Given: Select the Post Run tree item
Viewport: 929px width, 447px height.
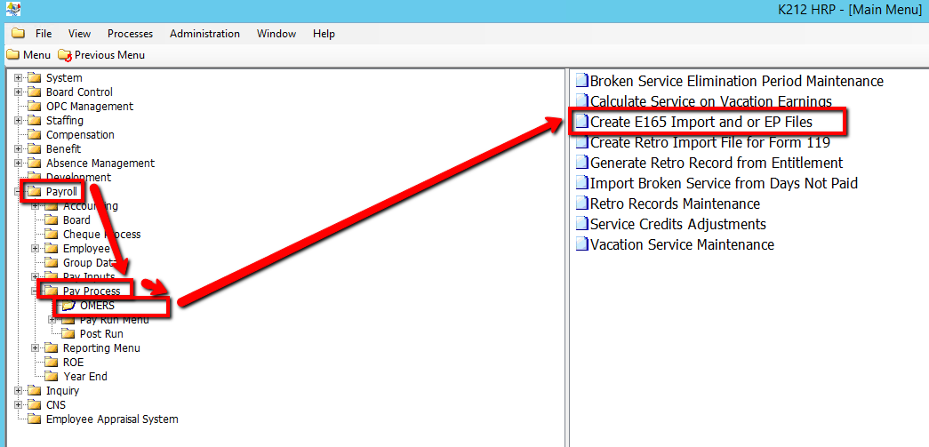Looking at the screenshot, I should 101,334.
